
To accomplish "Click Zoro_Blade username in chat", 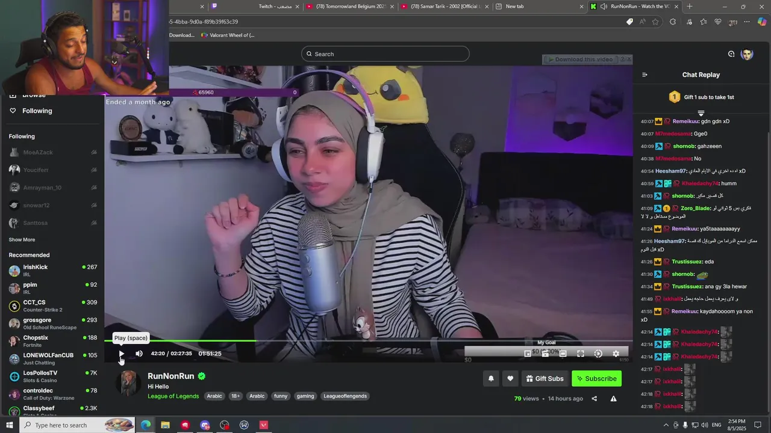I will click(695, 208).
